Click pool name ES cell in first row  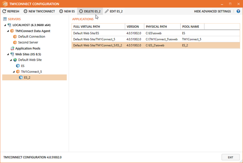pos(183,33)
